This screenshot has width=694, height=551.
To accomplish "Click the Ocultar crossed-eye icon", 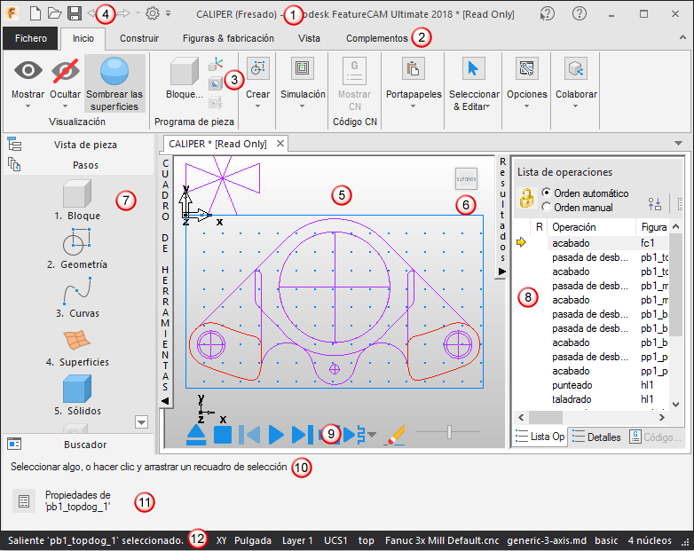I will pyautogui.click(x=66, y=71).
